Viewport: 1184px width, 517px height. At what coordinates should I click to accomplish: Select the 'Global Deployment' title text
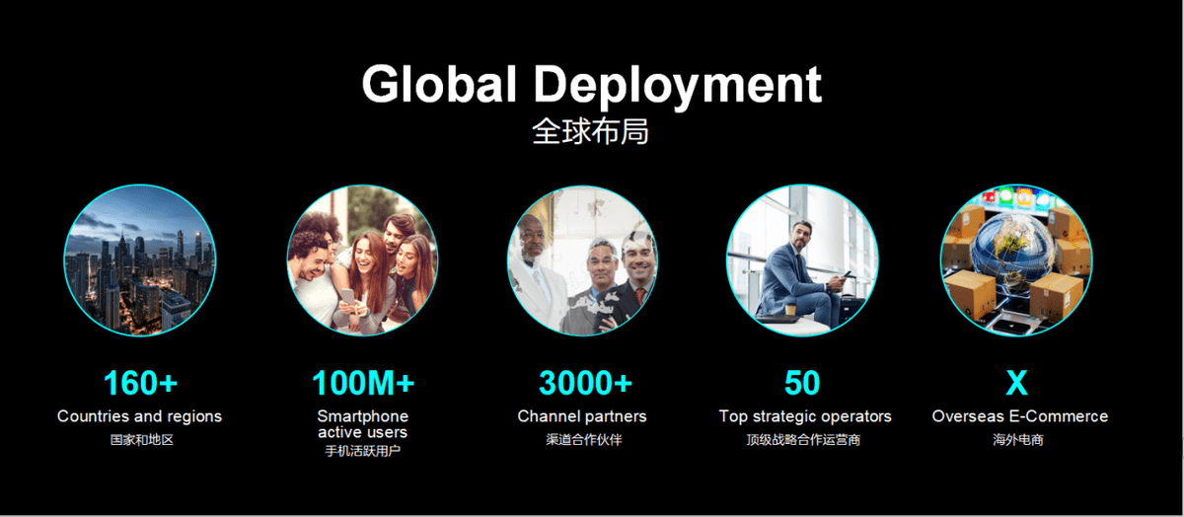tap(591, 85)
